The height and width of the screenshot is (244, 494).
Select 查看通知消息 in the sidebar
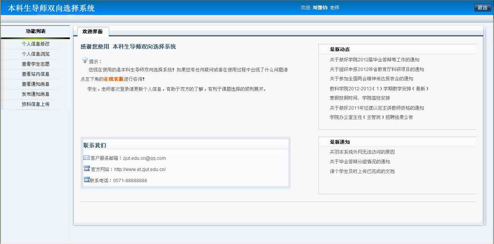(36, 84)
